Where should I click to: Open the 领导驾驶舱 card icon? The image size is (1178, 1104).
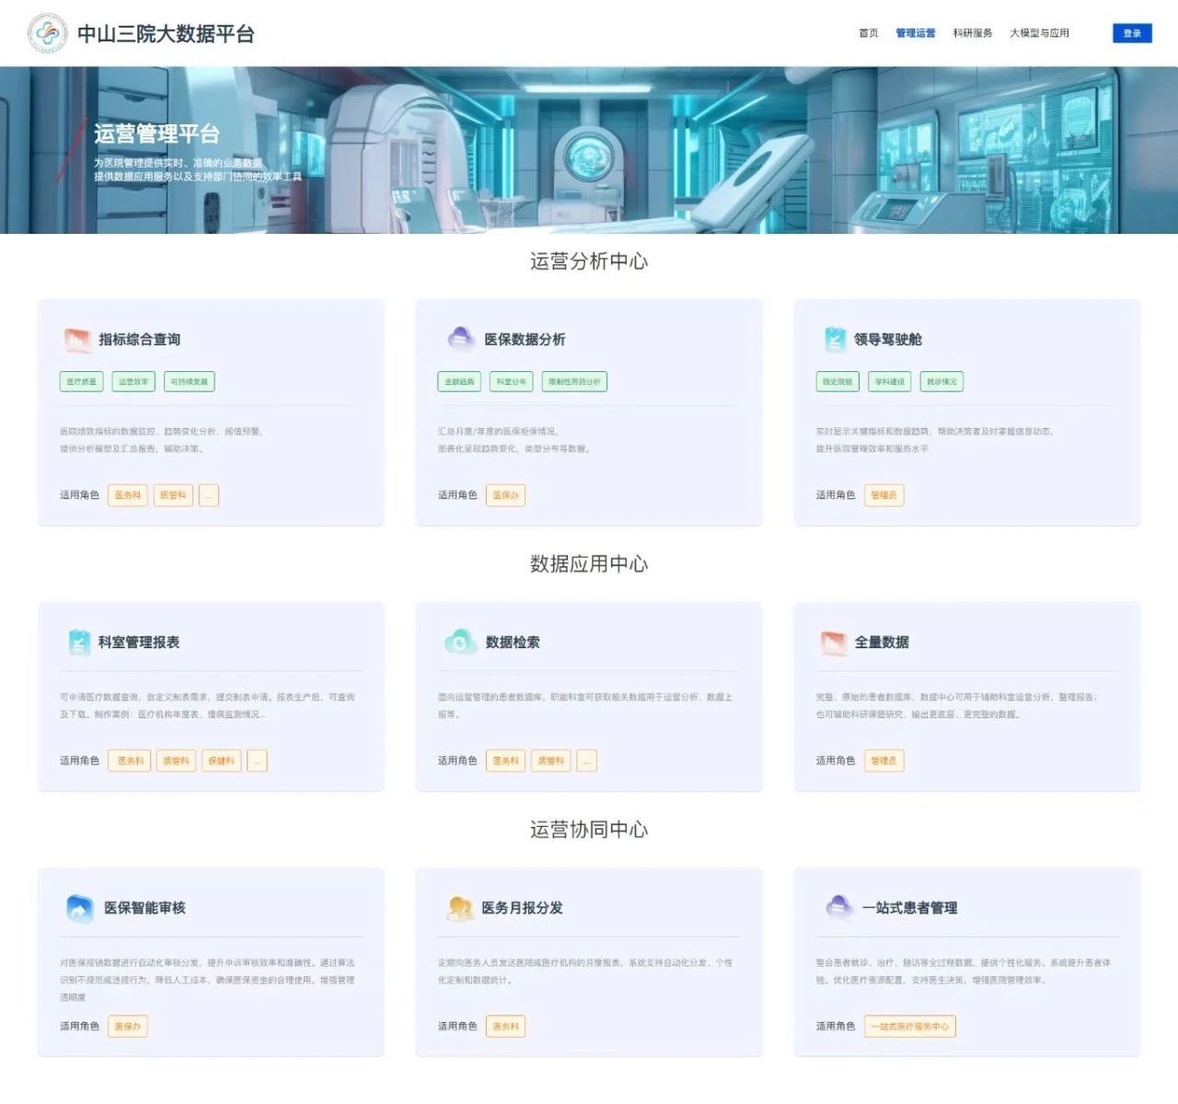point(835,340)
